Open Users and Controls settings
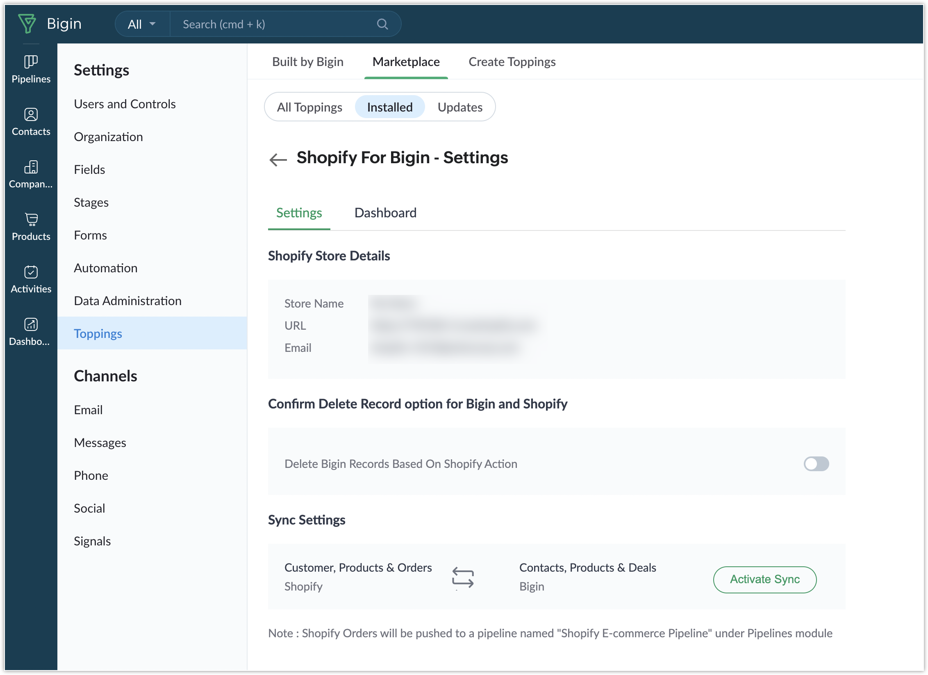The height and width of the screenshot is (675, 928). (125, 104)
